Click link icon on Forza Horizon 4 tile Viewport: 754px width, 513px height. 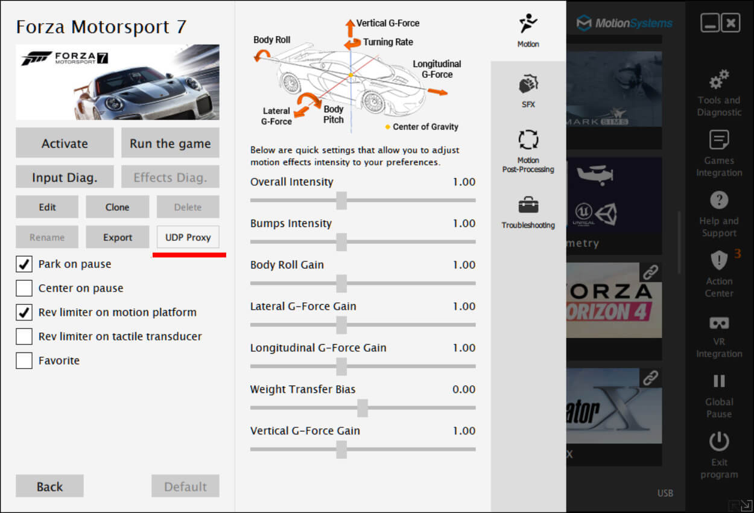point(650,272)
